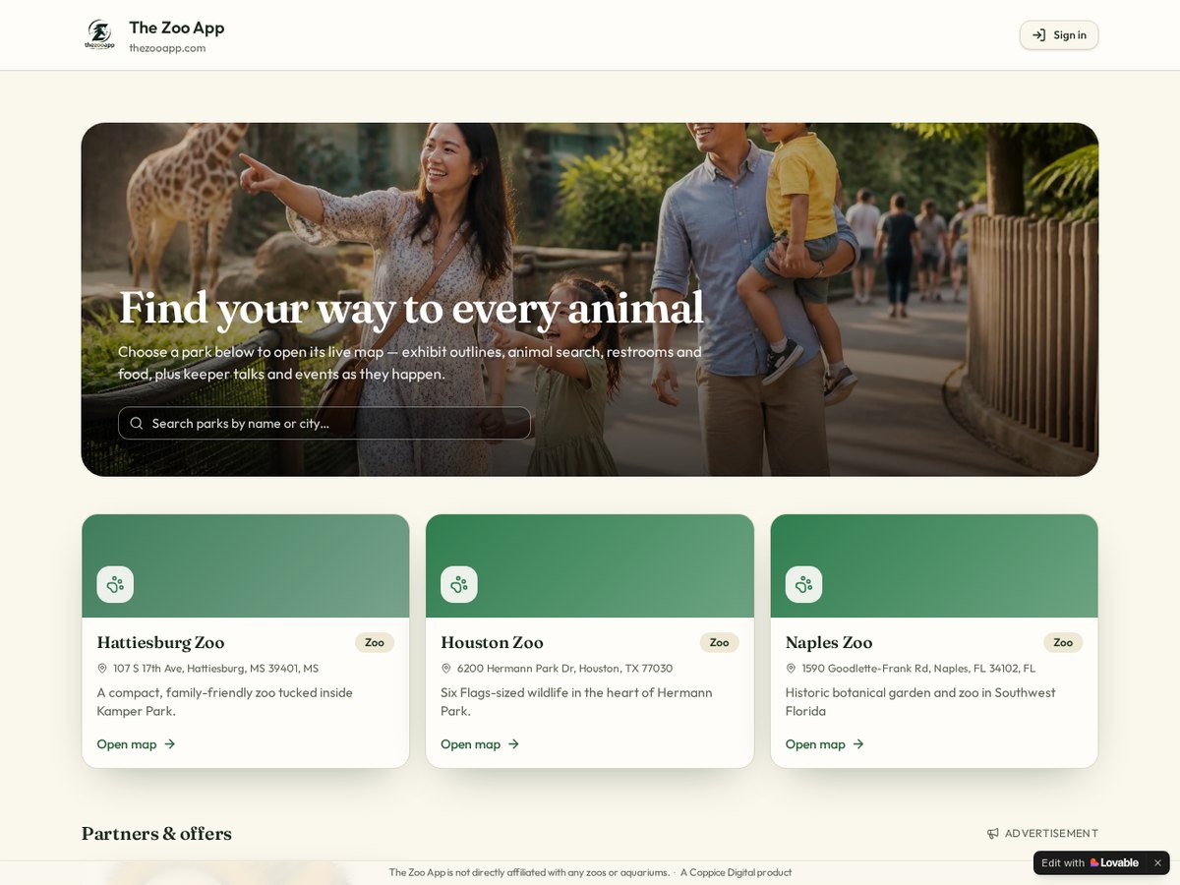1180x885 pixels.
Task: Click the paw icon on Naples Zoo card
Action: 803,584
